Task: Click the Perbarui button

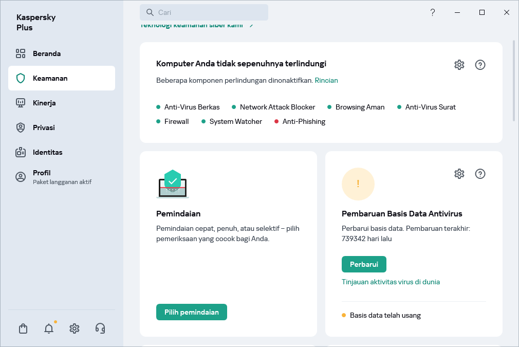Action: 364,264
